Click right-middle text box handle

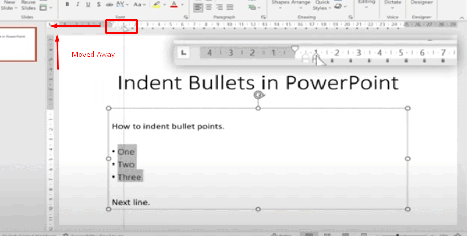408,159
